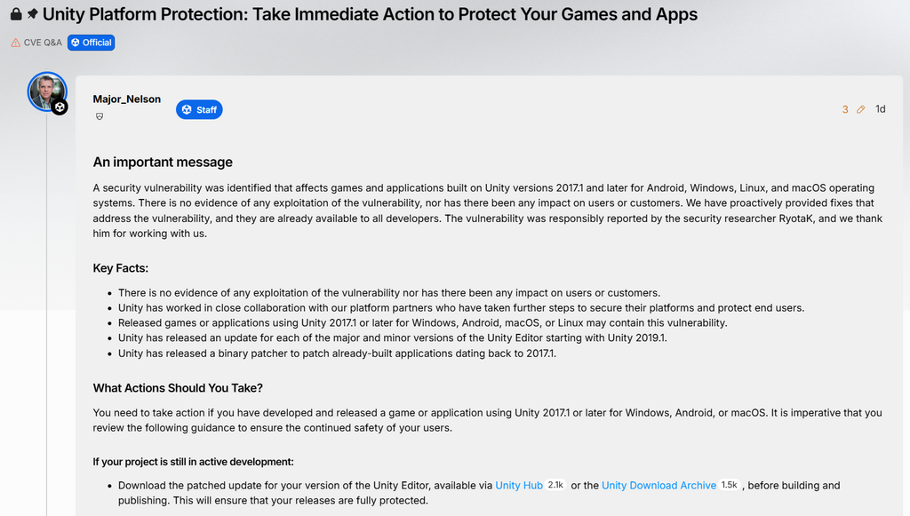Open the Unity Hub link

pyautogui.click(x=519, y=485)
